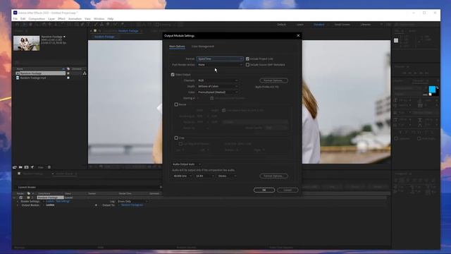This screenshot has width=451, height=254.
Task: Create a new folder in Project panel
Action: [x=20, y=167]
